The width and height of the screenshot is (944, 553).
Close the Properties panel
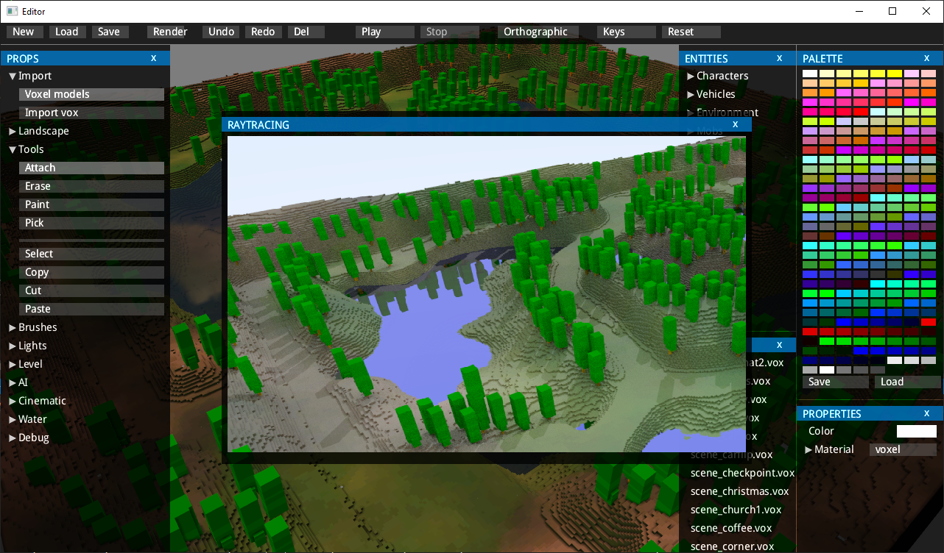926,413
